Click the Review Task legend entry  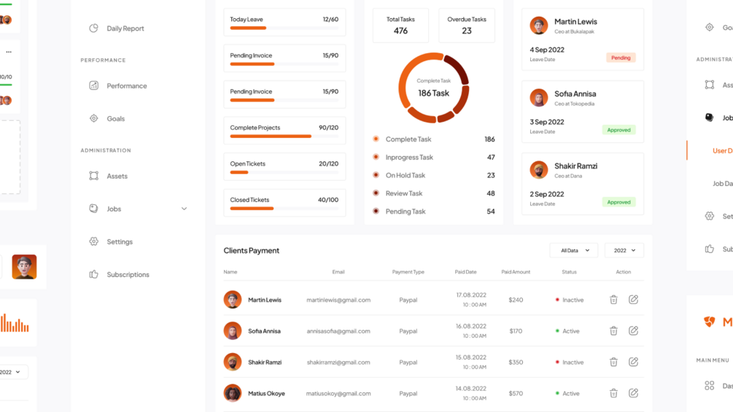pos(433,193)
